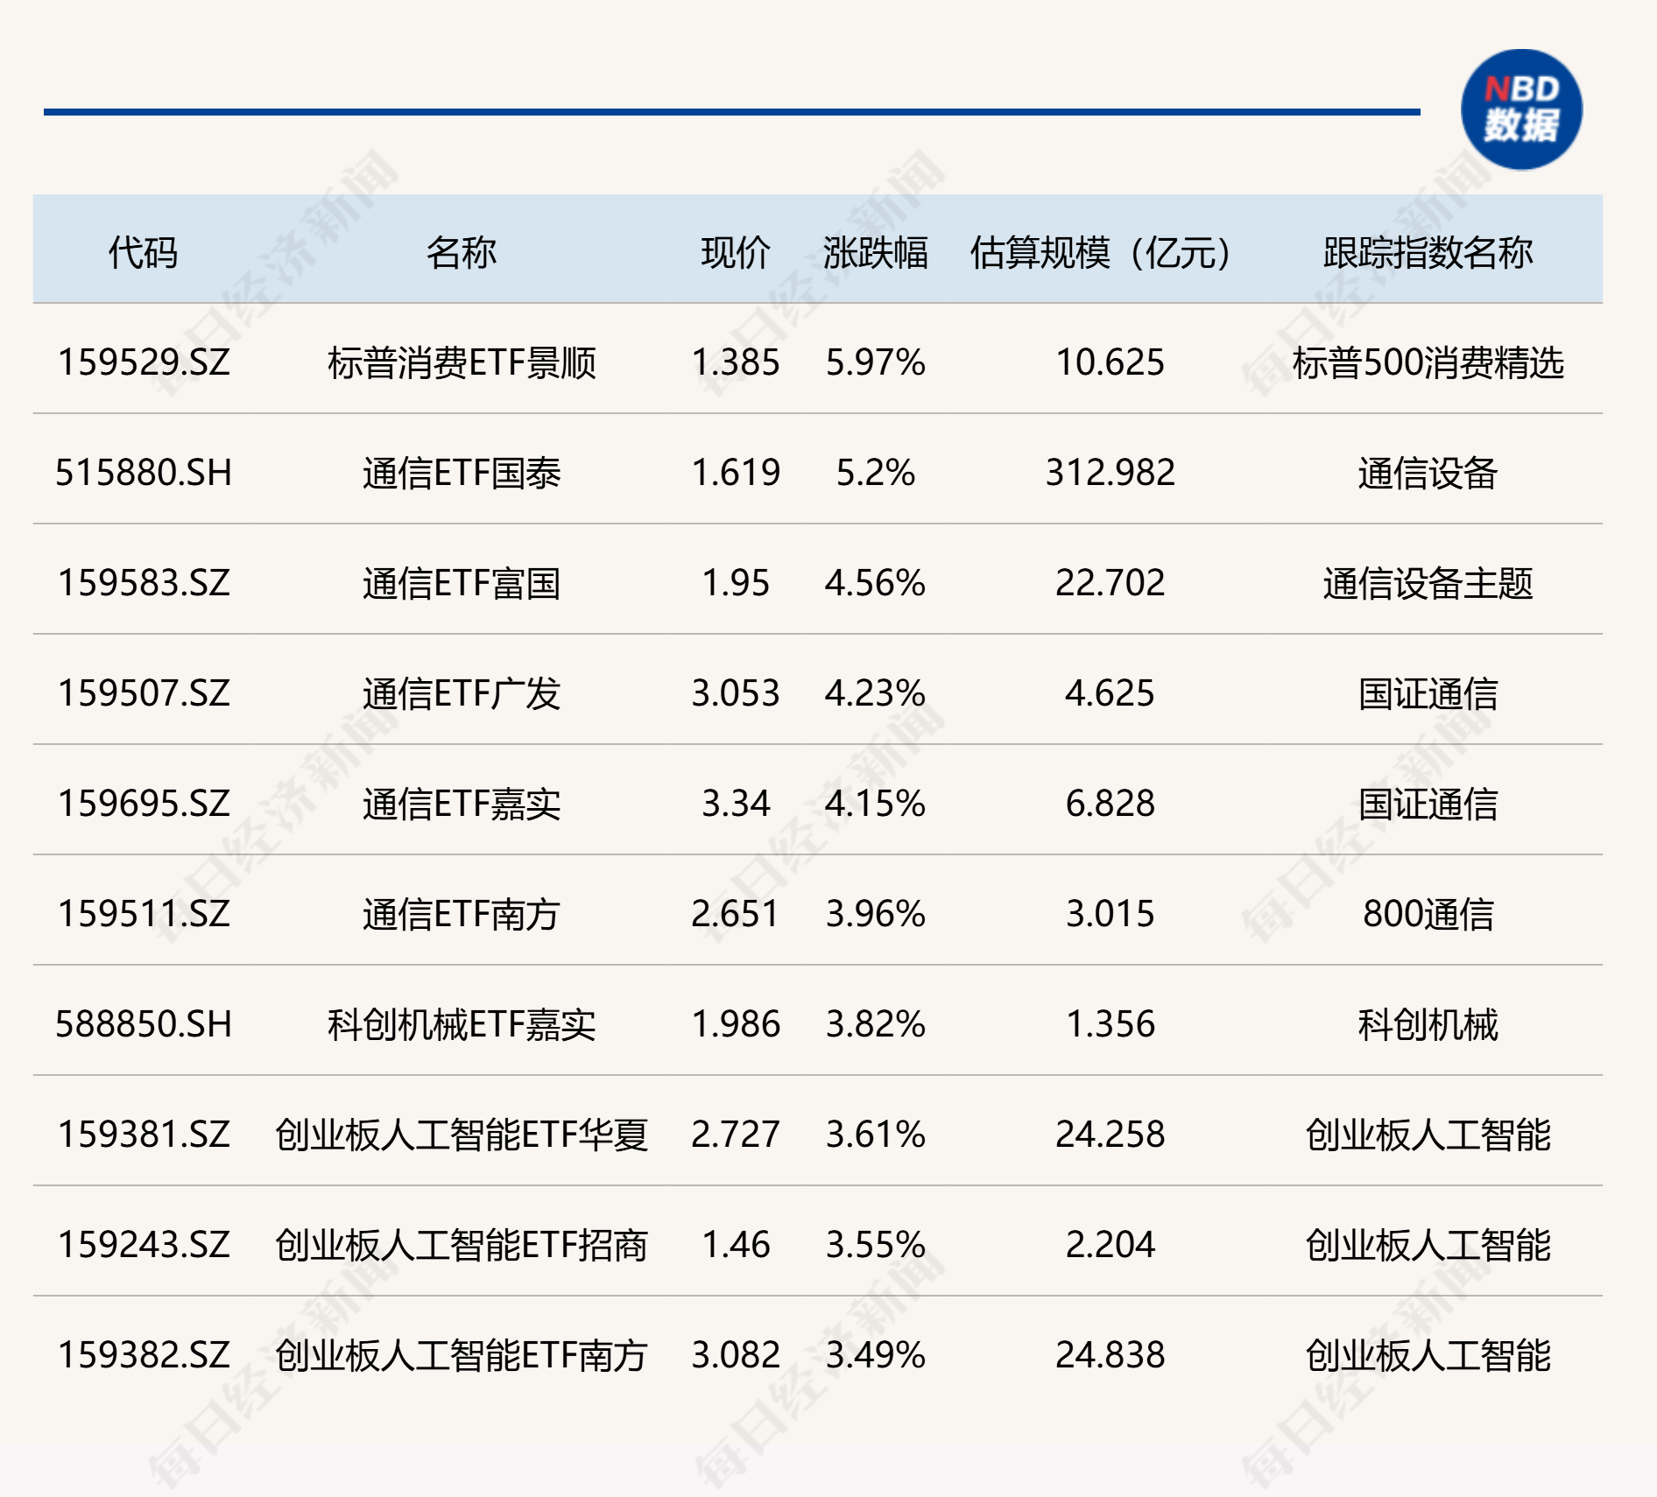Select code 159381.SZ

(144, 1135)
